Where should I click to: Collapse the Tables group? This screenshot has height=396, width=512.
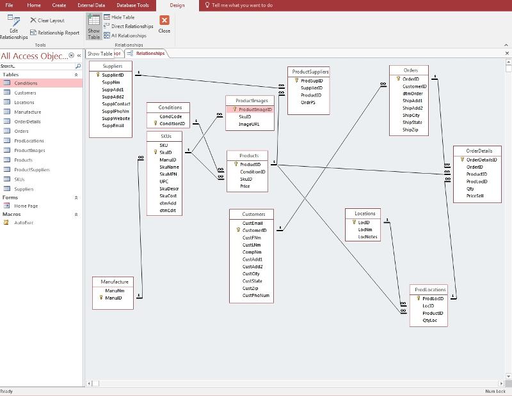click(77, 75)
